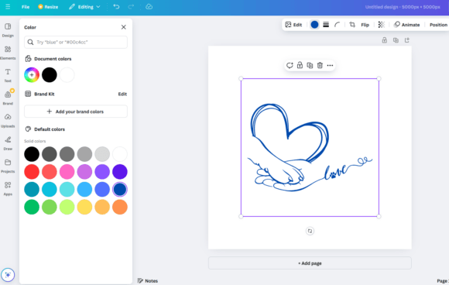Open the corner rounding tool
The image size is (449, 285).
pos(338,25)
